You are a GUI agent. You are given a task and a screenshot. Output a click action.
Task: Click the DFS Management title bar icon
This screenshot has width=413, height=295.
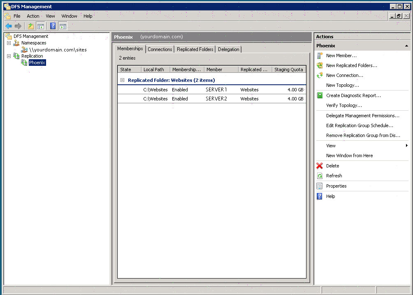(x=7, y=6)
